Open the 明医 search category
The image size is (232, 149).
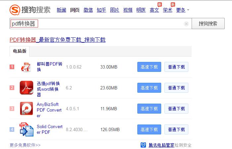(141, 10)
